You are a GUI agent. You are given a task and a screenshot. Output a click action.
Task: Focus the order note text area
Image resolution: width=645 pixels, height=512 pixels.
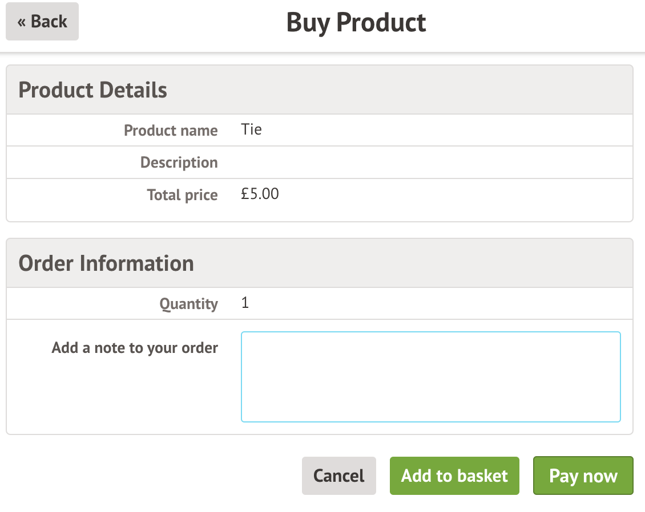(430, 377)
